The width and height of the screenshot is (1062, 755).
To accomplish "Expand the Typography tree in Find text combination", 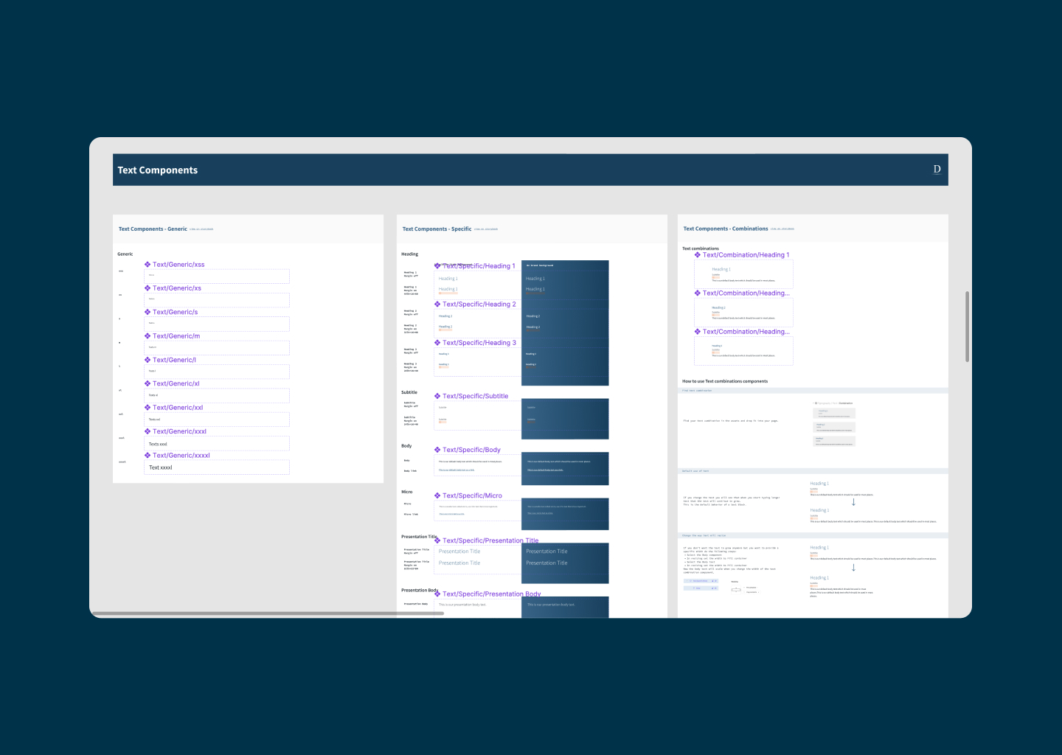I will pyautogui.click(x=815, y=403).
